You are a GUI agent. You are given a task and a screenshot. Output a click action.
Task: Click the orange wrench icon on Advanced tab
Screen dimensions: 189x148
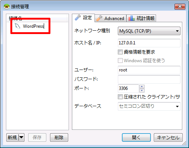[x=99, y=18]
